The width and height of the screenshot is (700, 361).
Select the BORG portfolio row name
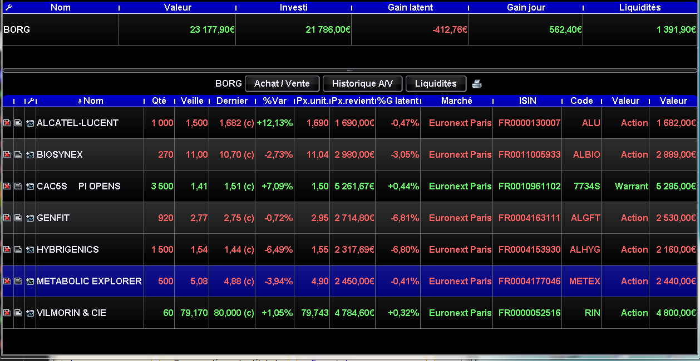point(17,29)
